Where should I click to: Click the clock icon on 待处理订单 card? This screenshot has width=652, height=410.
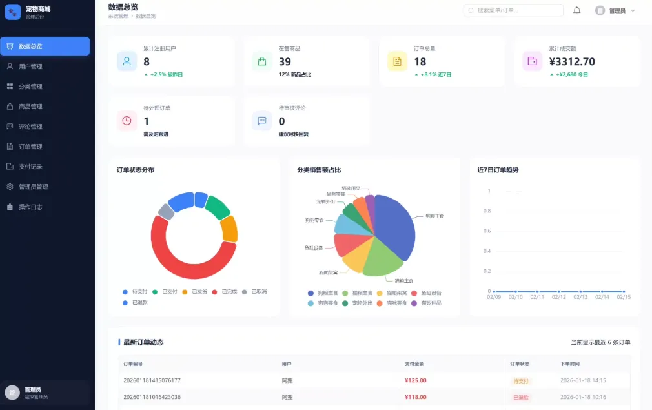click(x=127, y=121)
